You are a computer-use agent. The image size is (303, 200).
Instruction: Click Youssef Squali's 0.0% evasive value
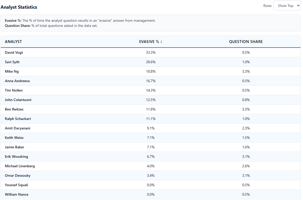coord(151,185)
